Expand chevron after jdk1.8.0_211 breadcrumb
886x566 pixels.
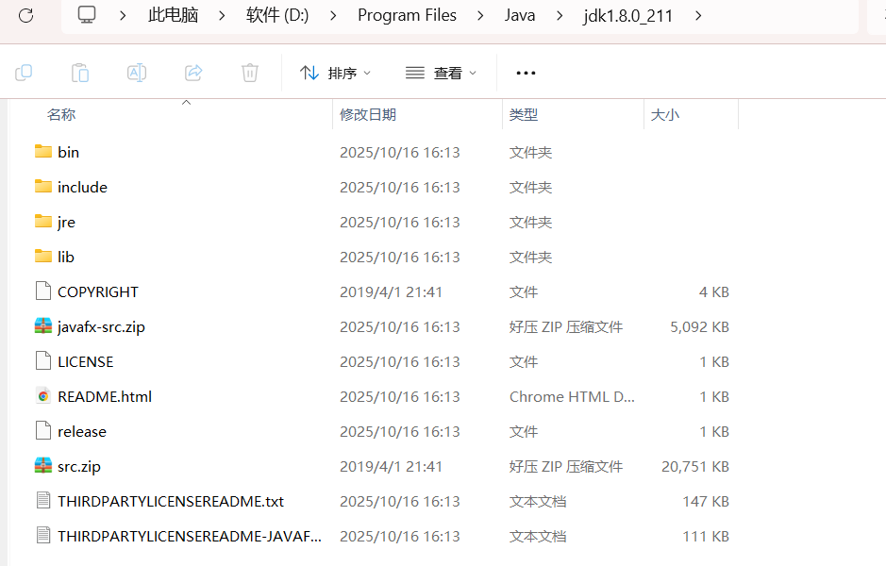pos(698,16)
